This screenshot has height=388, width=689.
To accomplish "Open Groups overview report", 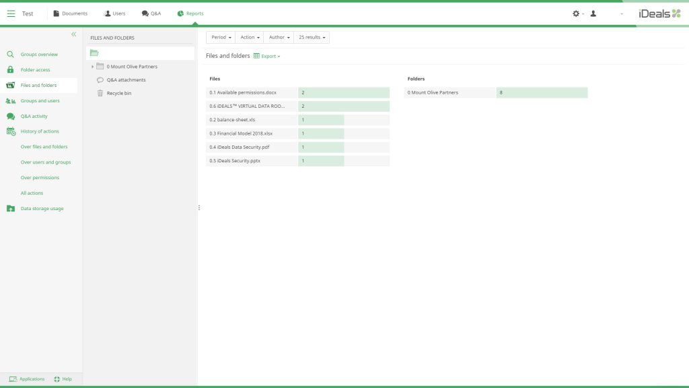I will [x=39, y=55].
